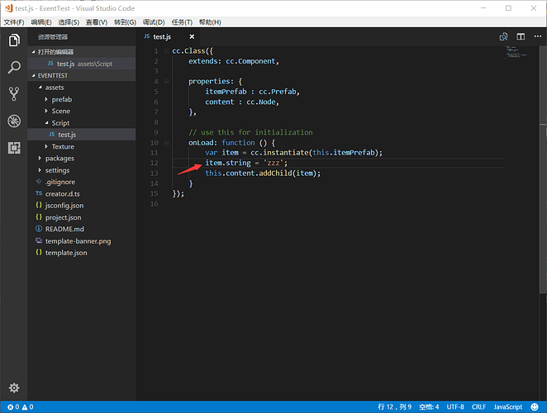
Task: Click the JavaScript language mode in status bar
Action: tap(508, 406)
